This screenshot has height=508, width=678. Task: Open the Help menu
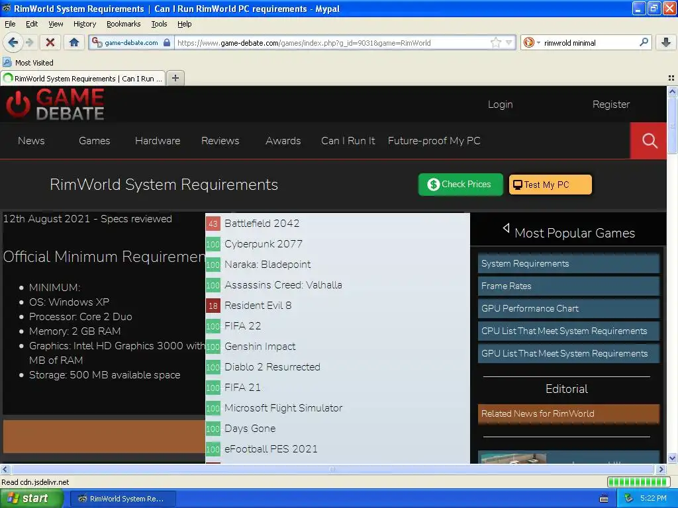(184, 24)
